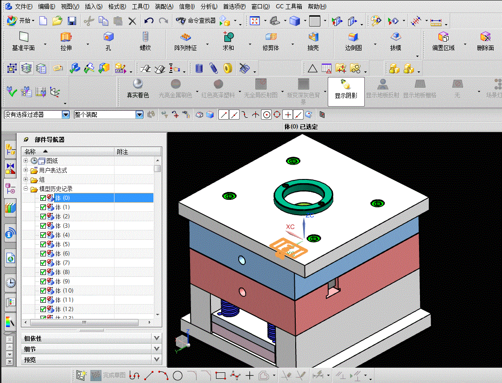Open the 没有选择过滤器 dropdown
The width and height of the screenshot is (502, 383).
coord(66,115)
